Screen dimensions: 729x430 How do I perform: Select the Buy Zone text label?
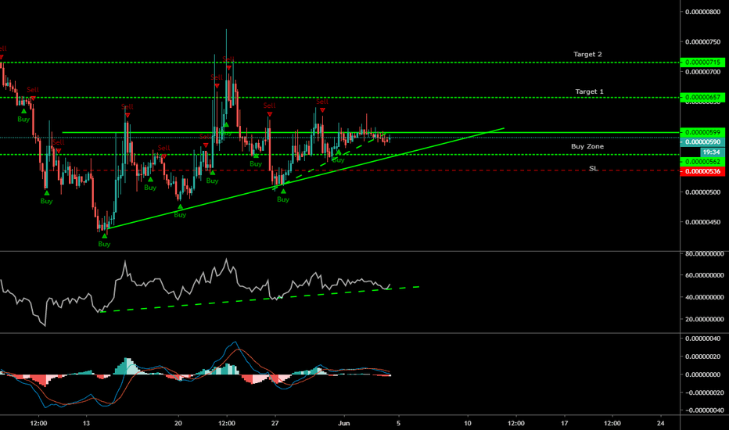[x=587, y=146]
